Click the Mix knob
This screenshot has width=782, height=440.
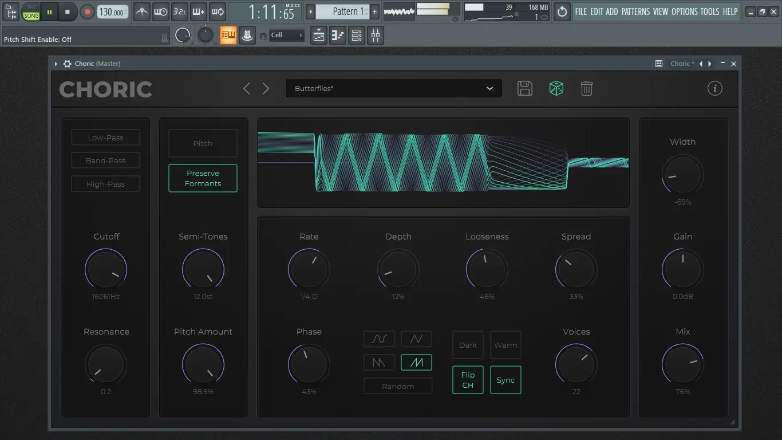click(x=682, y=364)
